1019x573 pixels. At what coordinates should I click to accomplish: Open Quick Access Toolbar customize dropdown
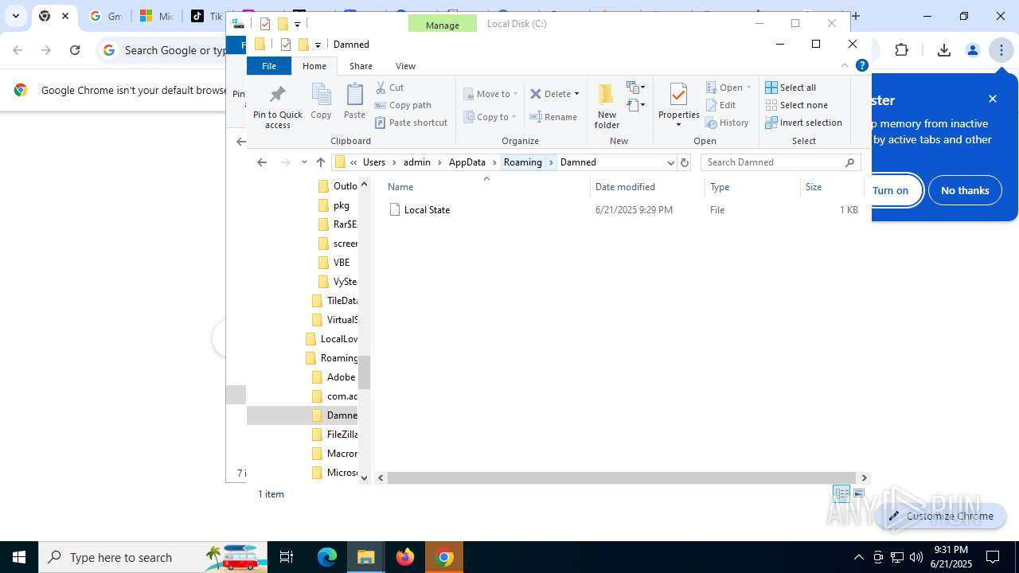(318, 45)
